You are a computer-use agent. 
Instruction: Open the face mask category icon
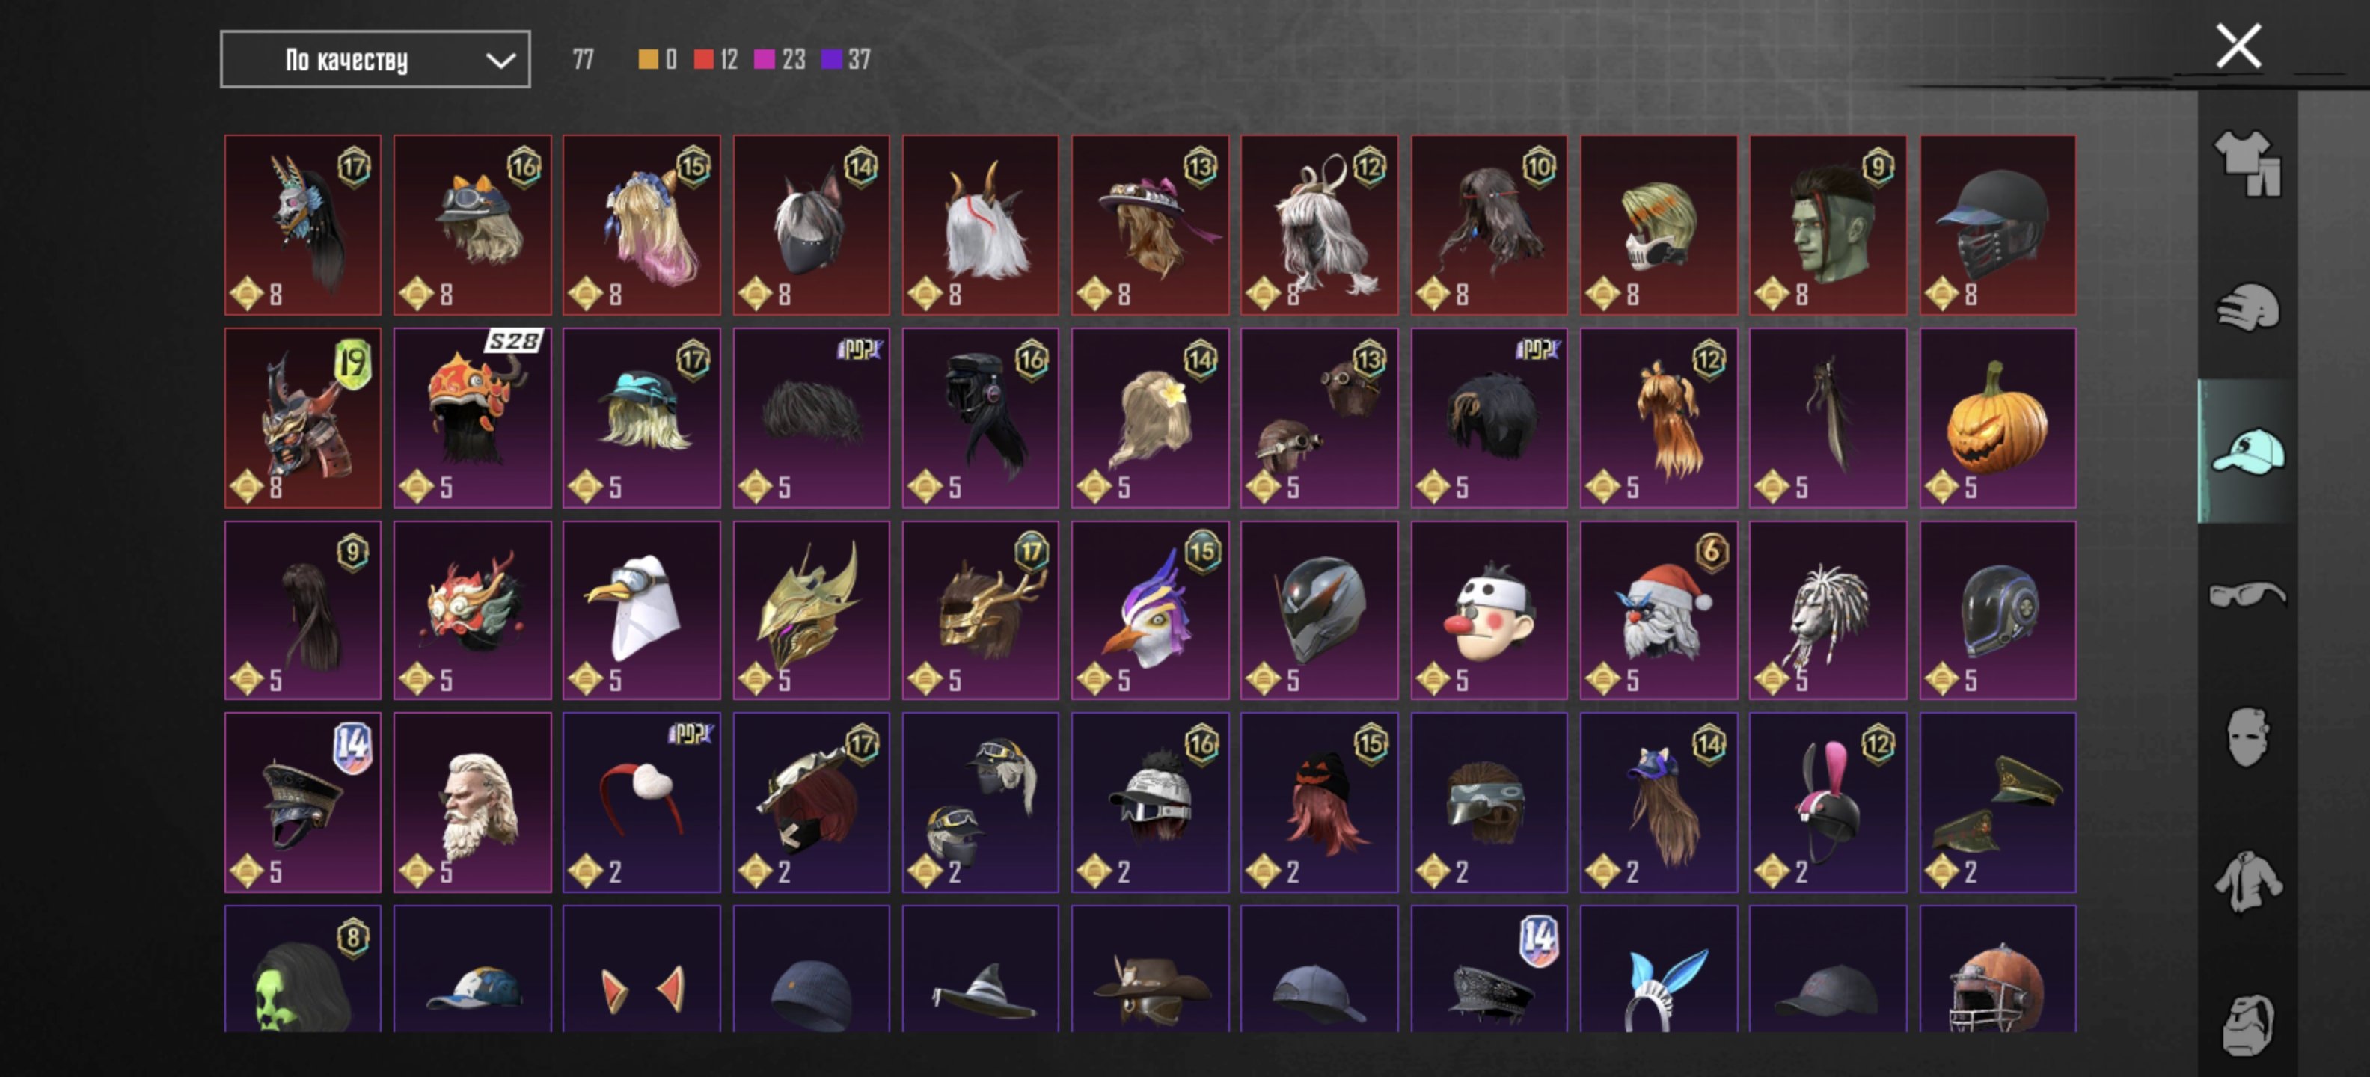pyautogui.click(x=2247, y=737)
